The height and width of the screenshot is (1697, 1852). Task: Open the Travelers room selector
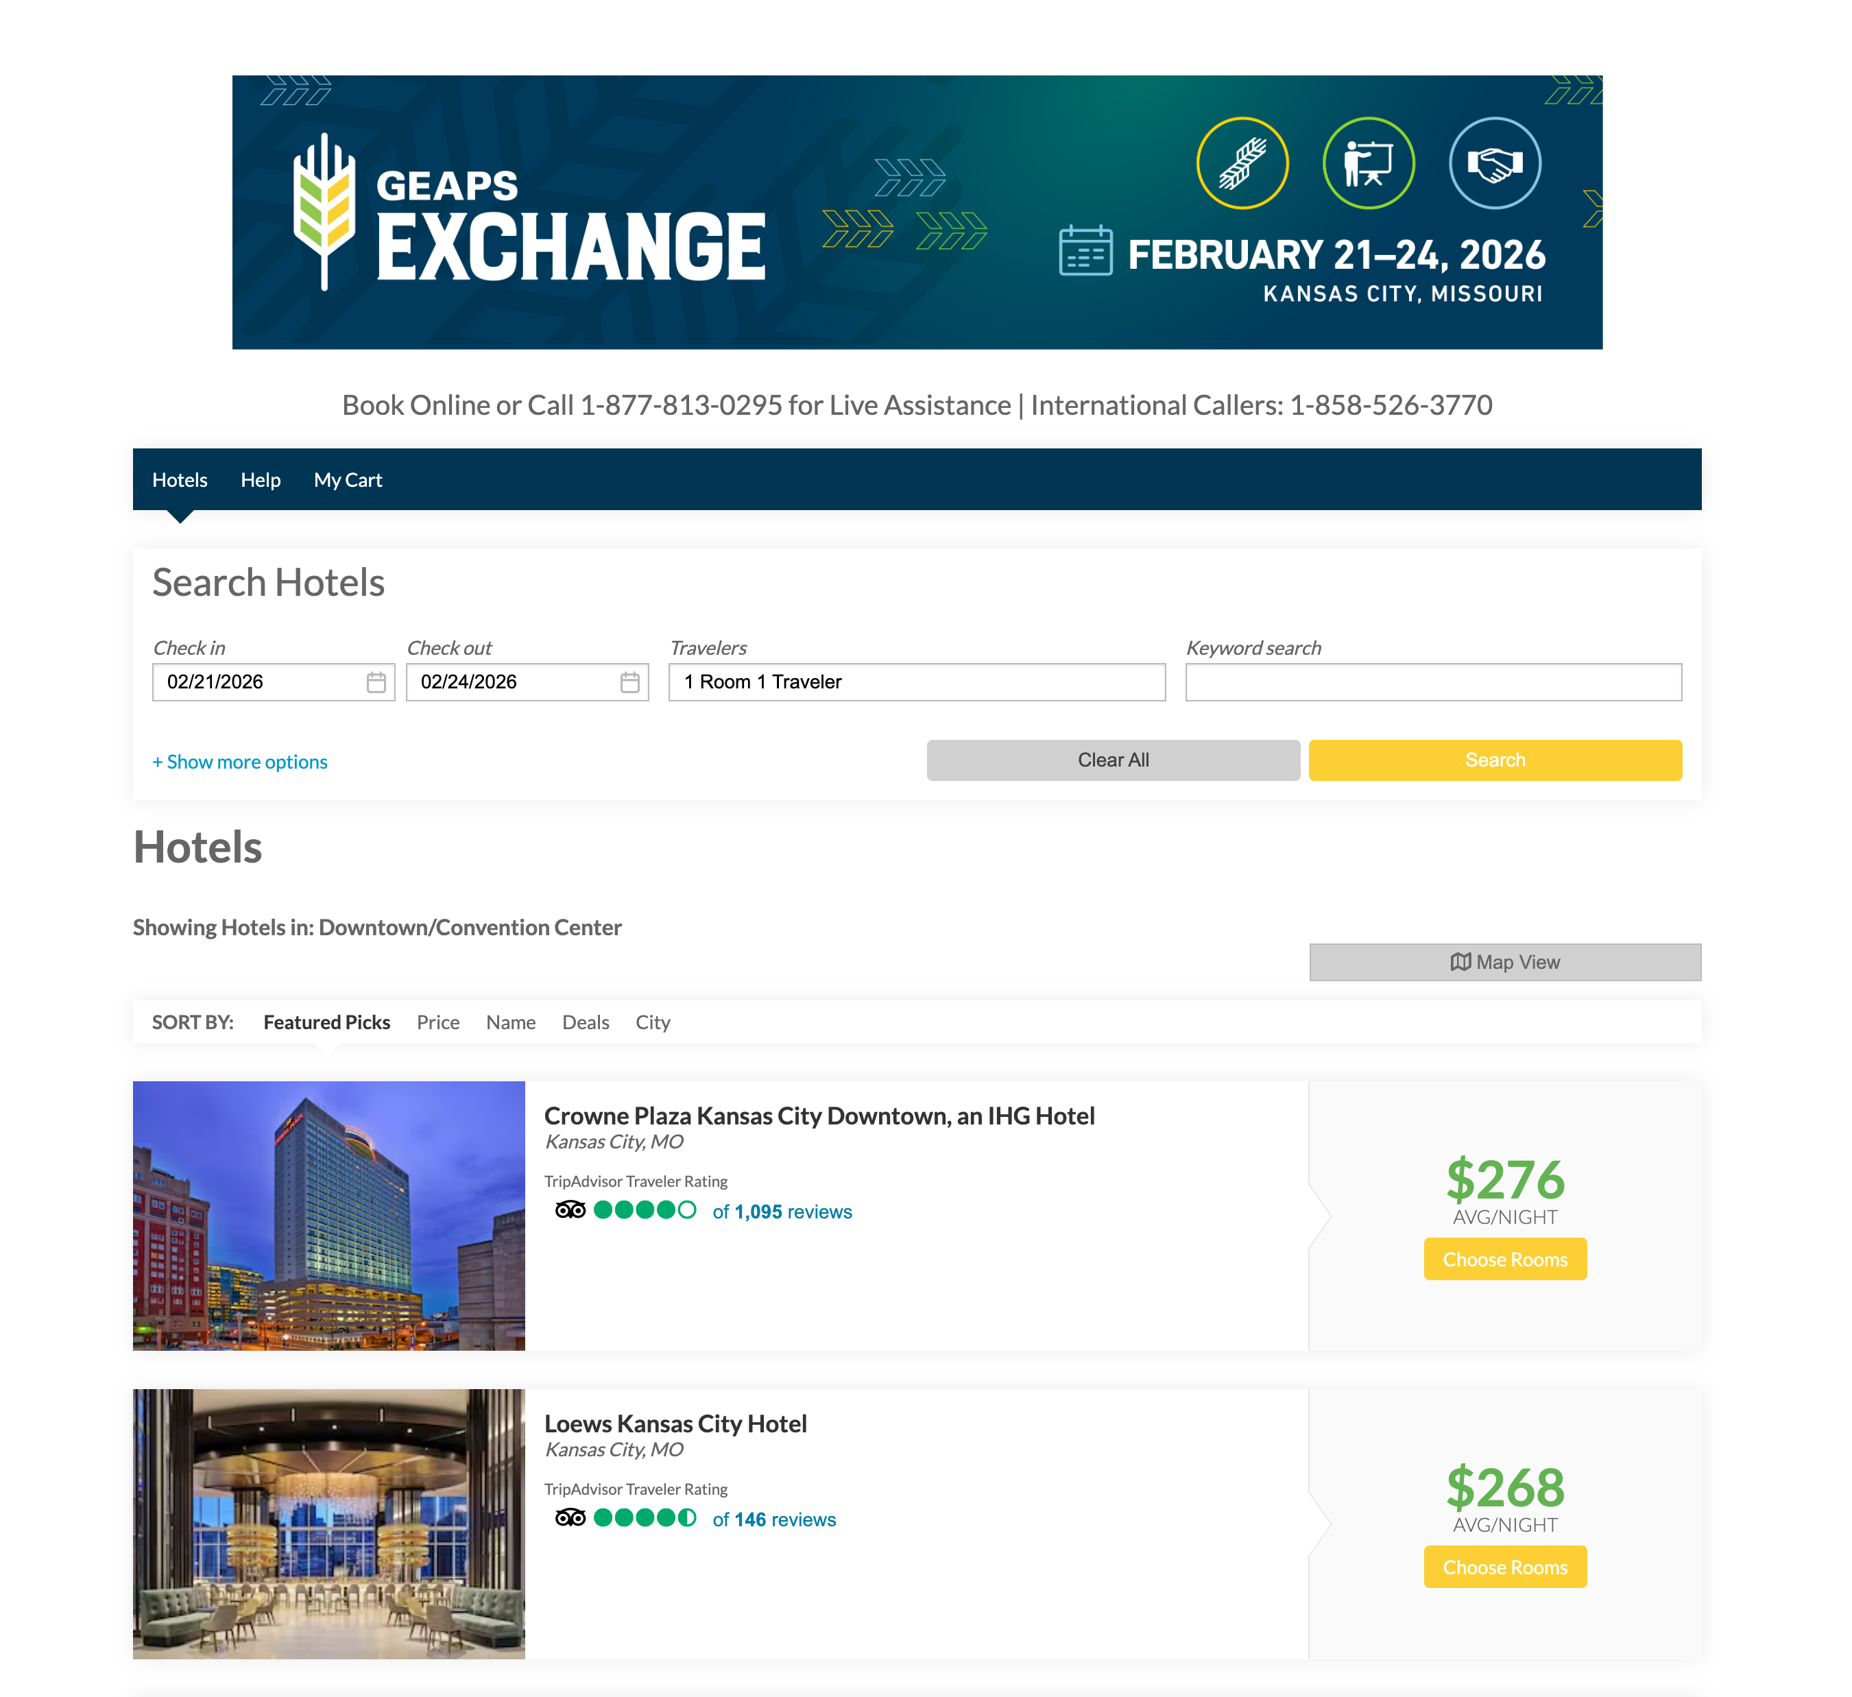click(916, 683)
